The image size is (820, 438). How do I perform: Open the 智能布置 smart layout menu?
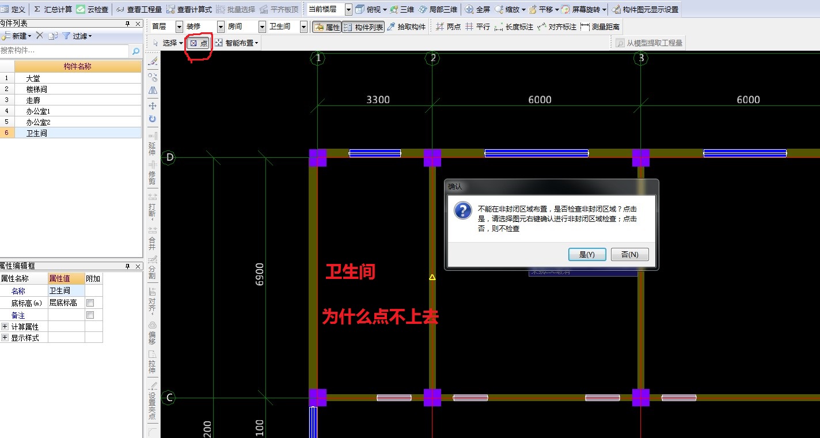[x=237, y=43]
